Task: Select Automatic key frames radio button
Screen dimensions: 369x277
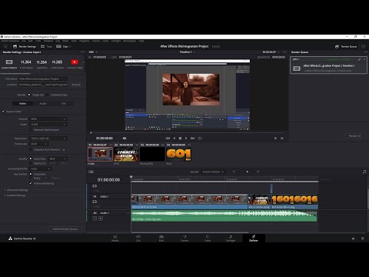Action: pos(31,174)
